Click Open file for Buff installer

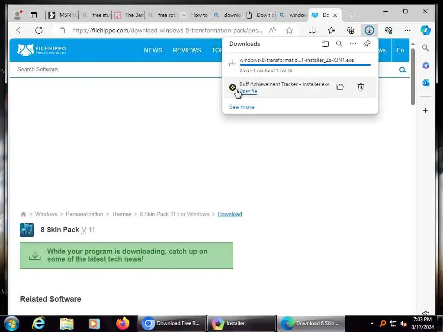click(248, 91)
